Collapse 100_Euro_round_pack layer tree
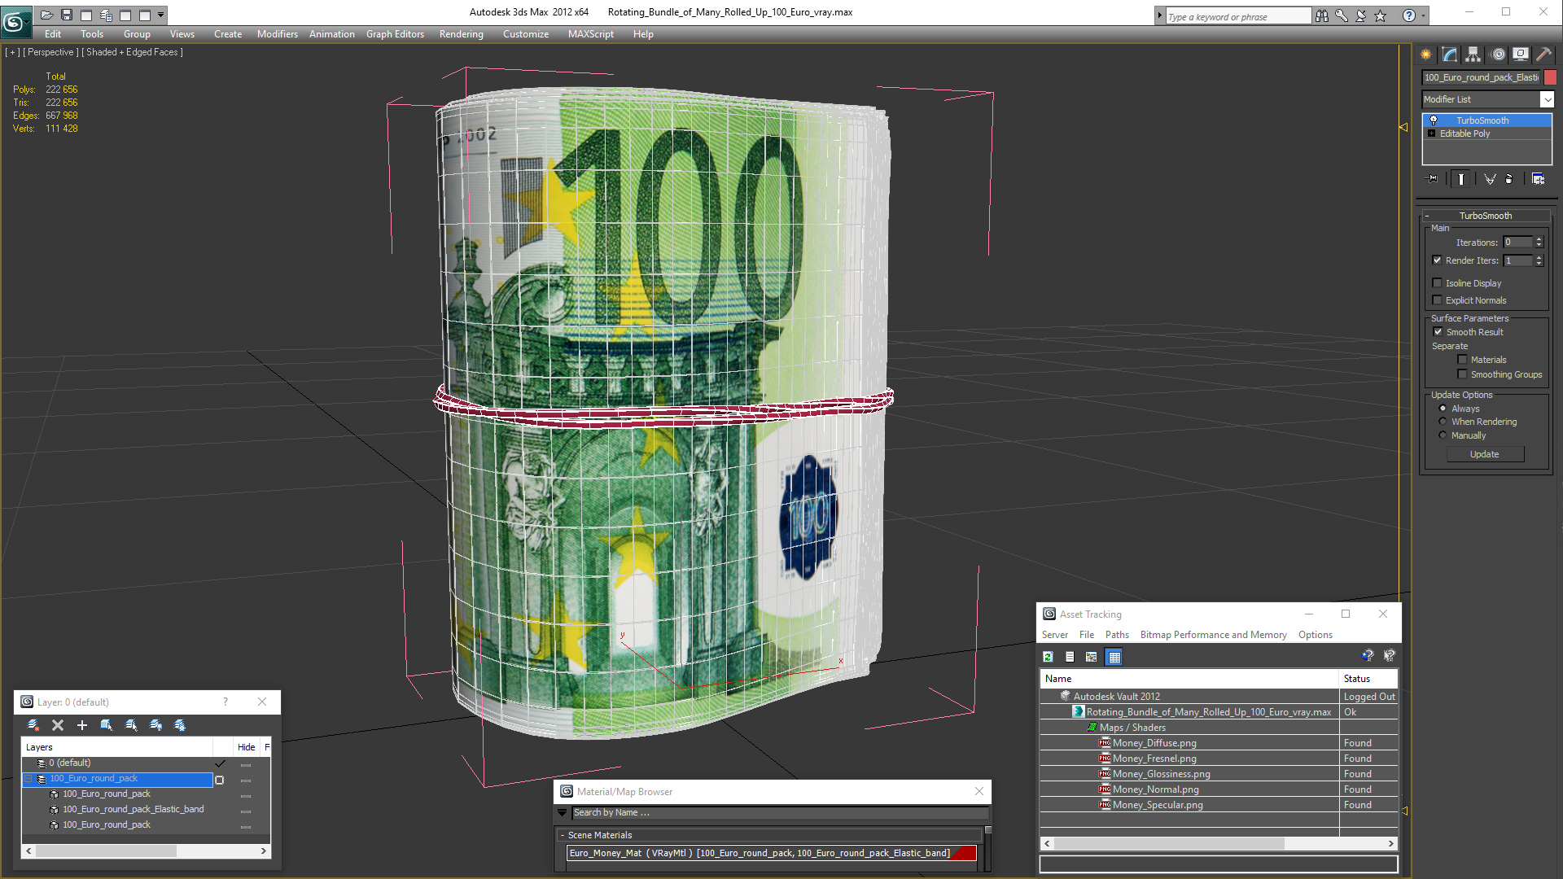Image resolution: width=1563 pixels, height=879 pixels. point(28,779)
